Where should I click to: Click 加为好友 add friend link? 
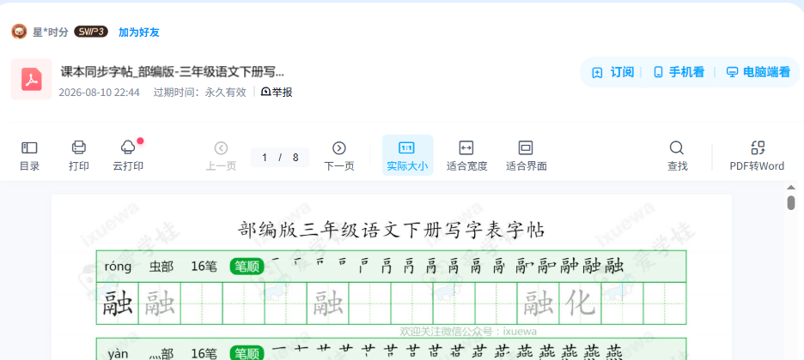click(x=139, y=33)
